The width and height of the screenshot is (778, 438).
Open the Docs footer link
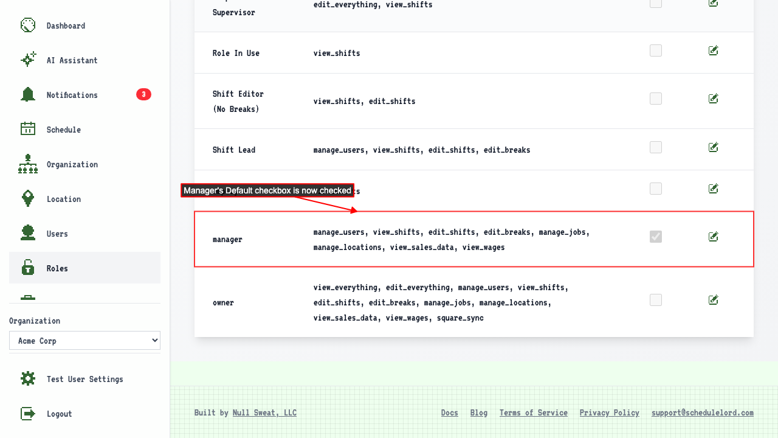coord(450,412)
